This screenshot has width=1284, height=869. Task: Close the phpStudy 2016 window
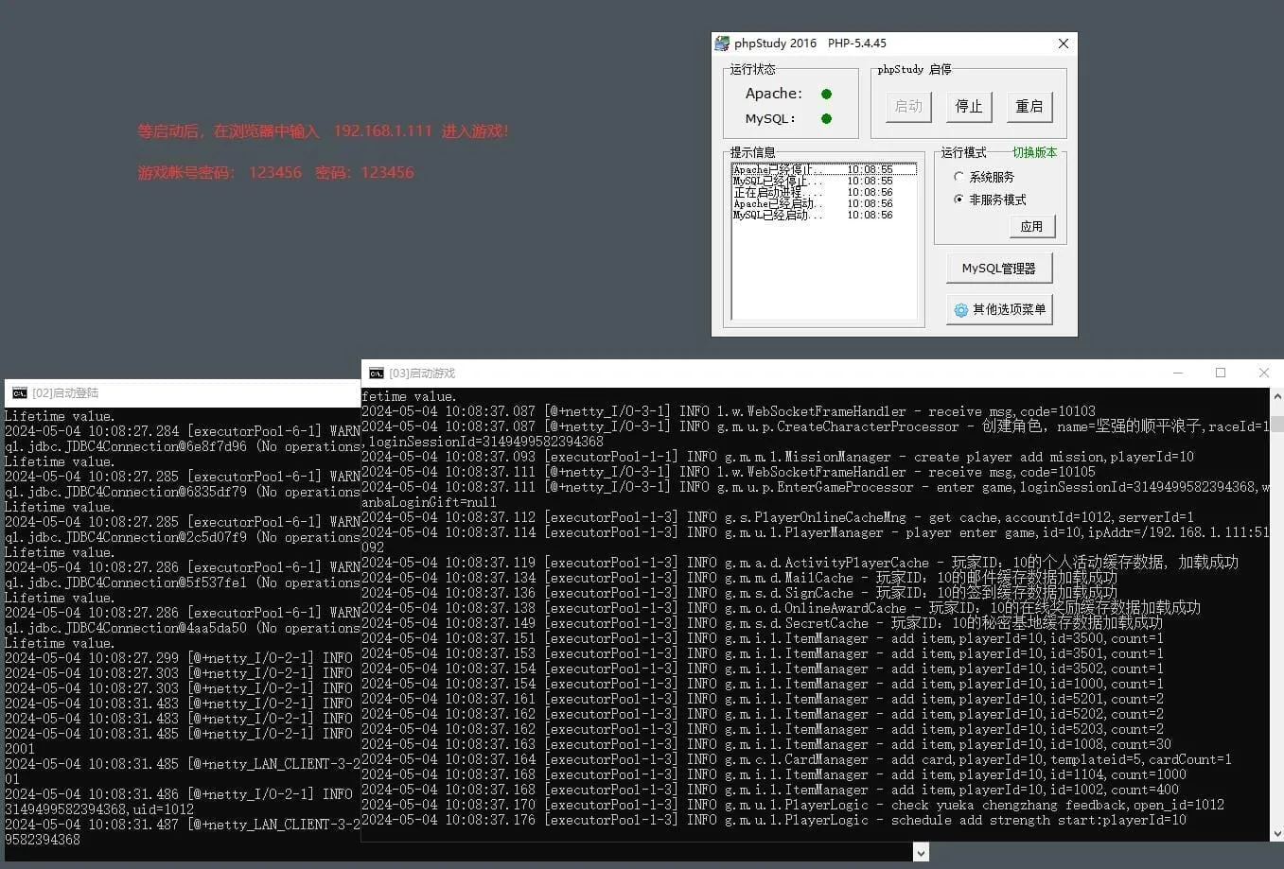(x=1063, y=43)
